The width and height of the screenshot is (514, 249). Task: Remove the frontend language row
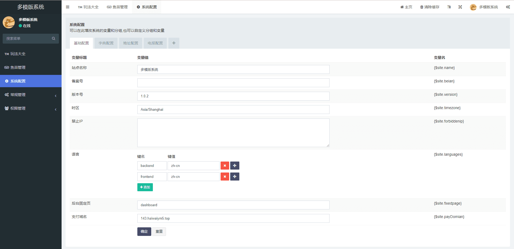coord(225,177)
